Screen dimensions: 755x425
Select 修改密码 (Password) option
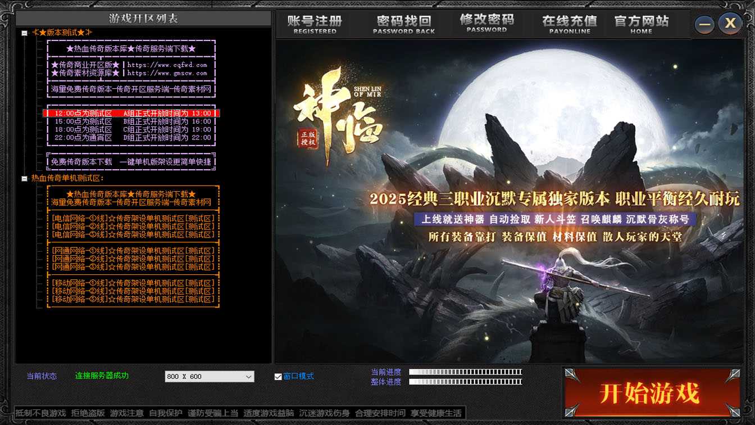(x=486, y=23)
